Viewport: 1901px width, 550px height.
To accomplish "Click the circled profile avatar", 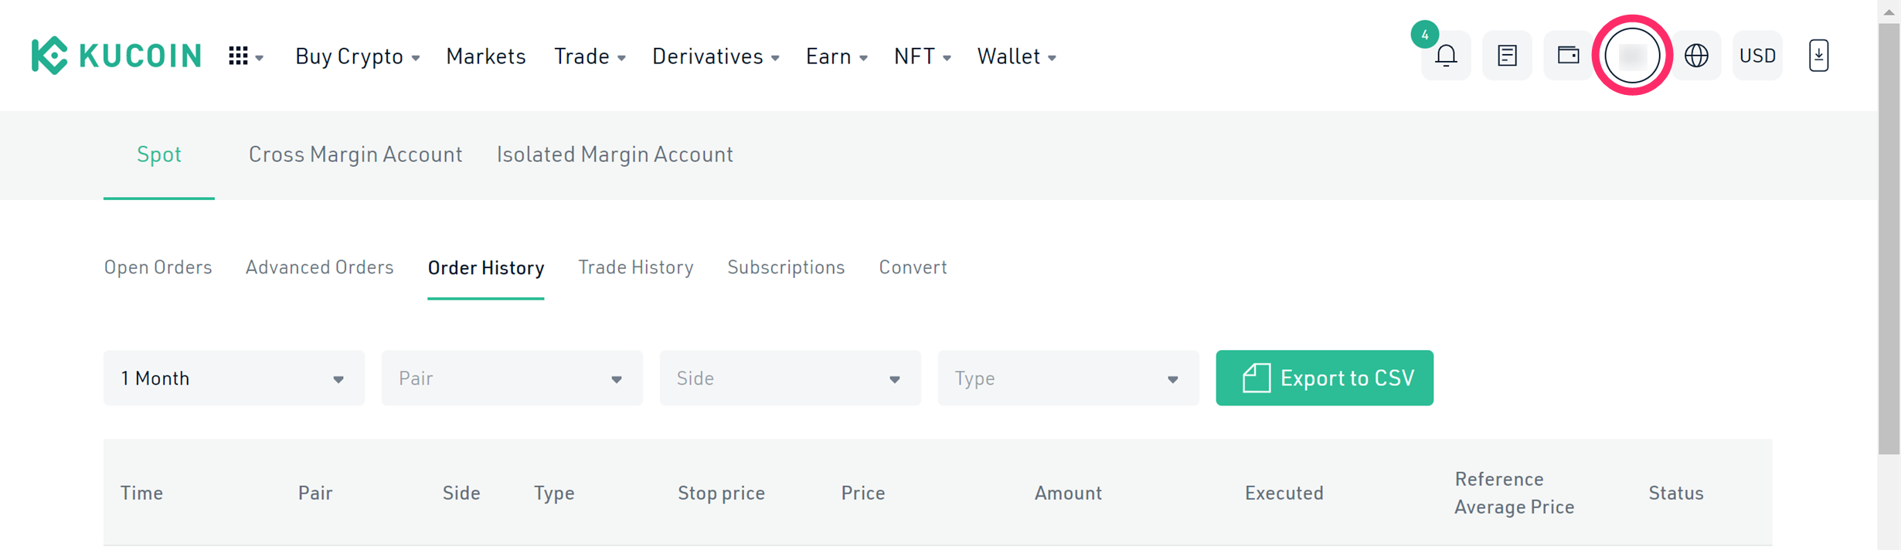I will click(1632, 56).
